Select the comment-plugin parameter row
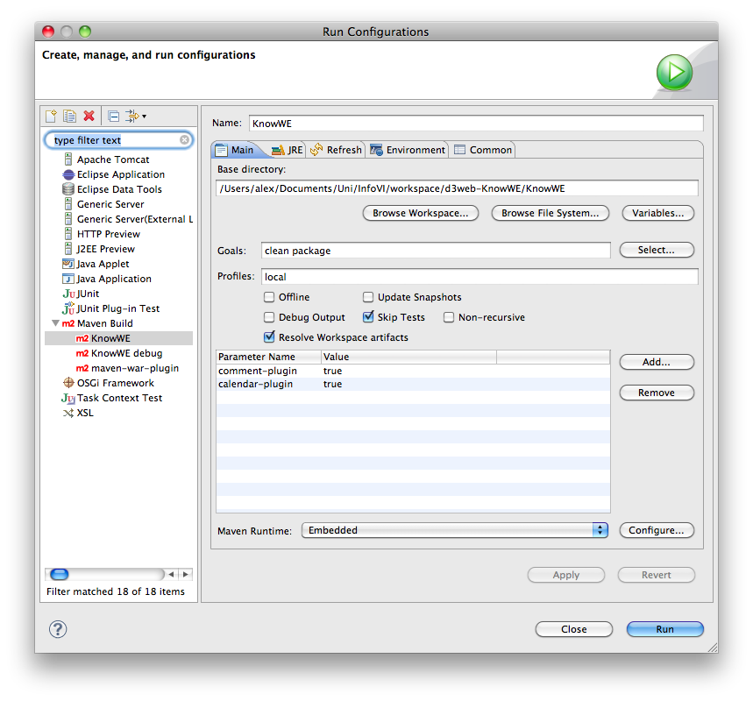 point(413,372)
